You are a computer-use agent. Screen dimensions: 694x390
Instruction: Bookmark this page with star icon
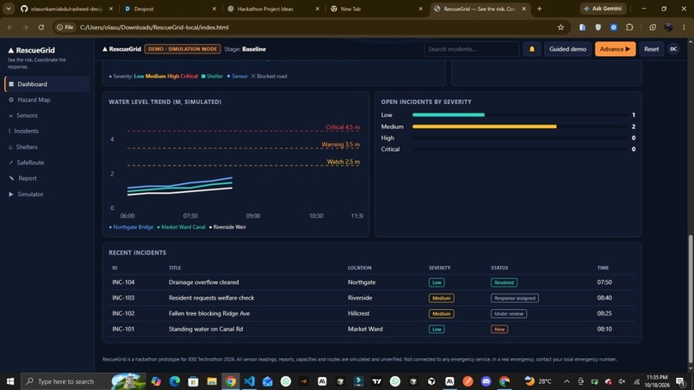[x=561, y=28]
